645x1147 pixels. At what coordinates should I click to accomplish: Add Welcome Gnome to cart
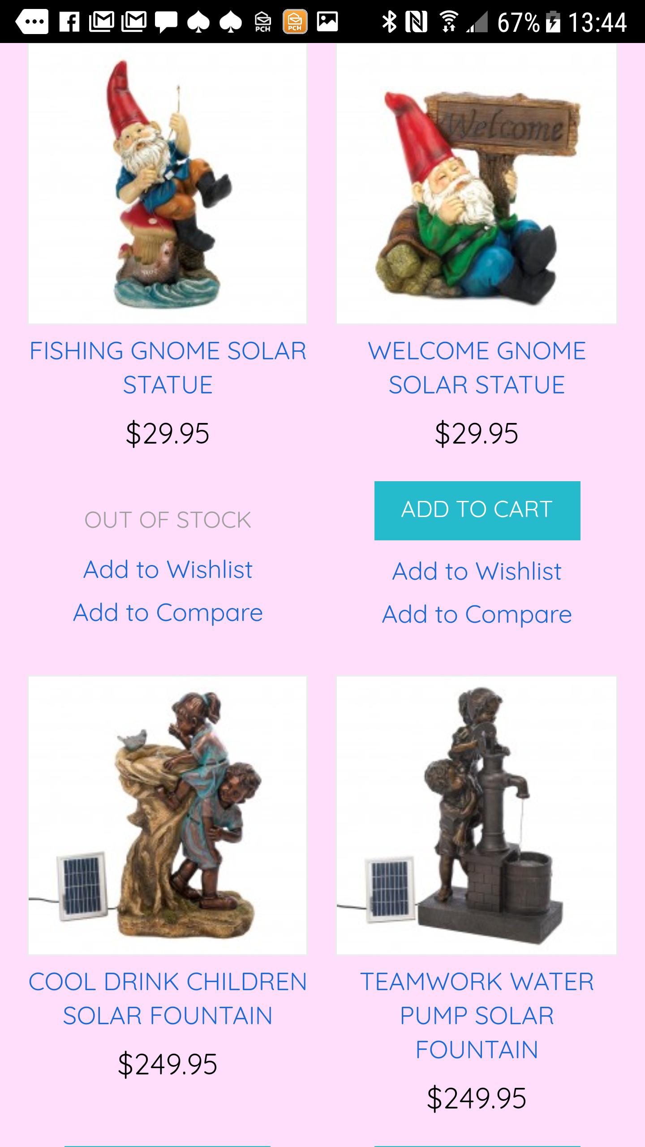click(477, 511)
